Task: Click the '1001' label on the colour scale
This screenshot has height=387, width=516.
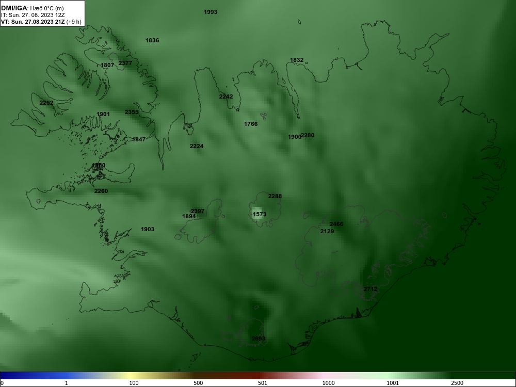Action: coord(393,383)
